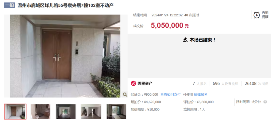Click the gavel icon beside 本场已结束
This screenshot has width=271, height=126.
pyautogui.click(x=185, y=40)
